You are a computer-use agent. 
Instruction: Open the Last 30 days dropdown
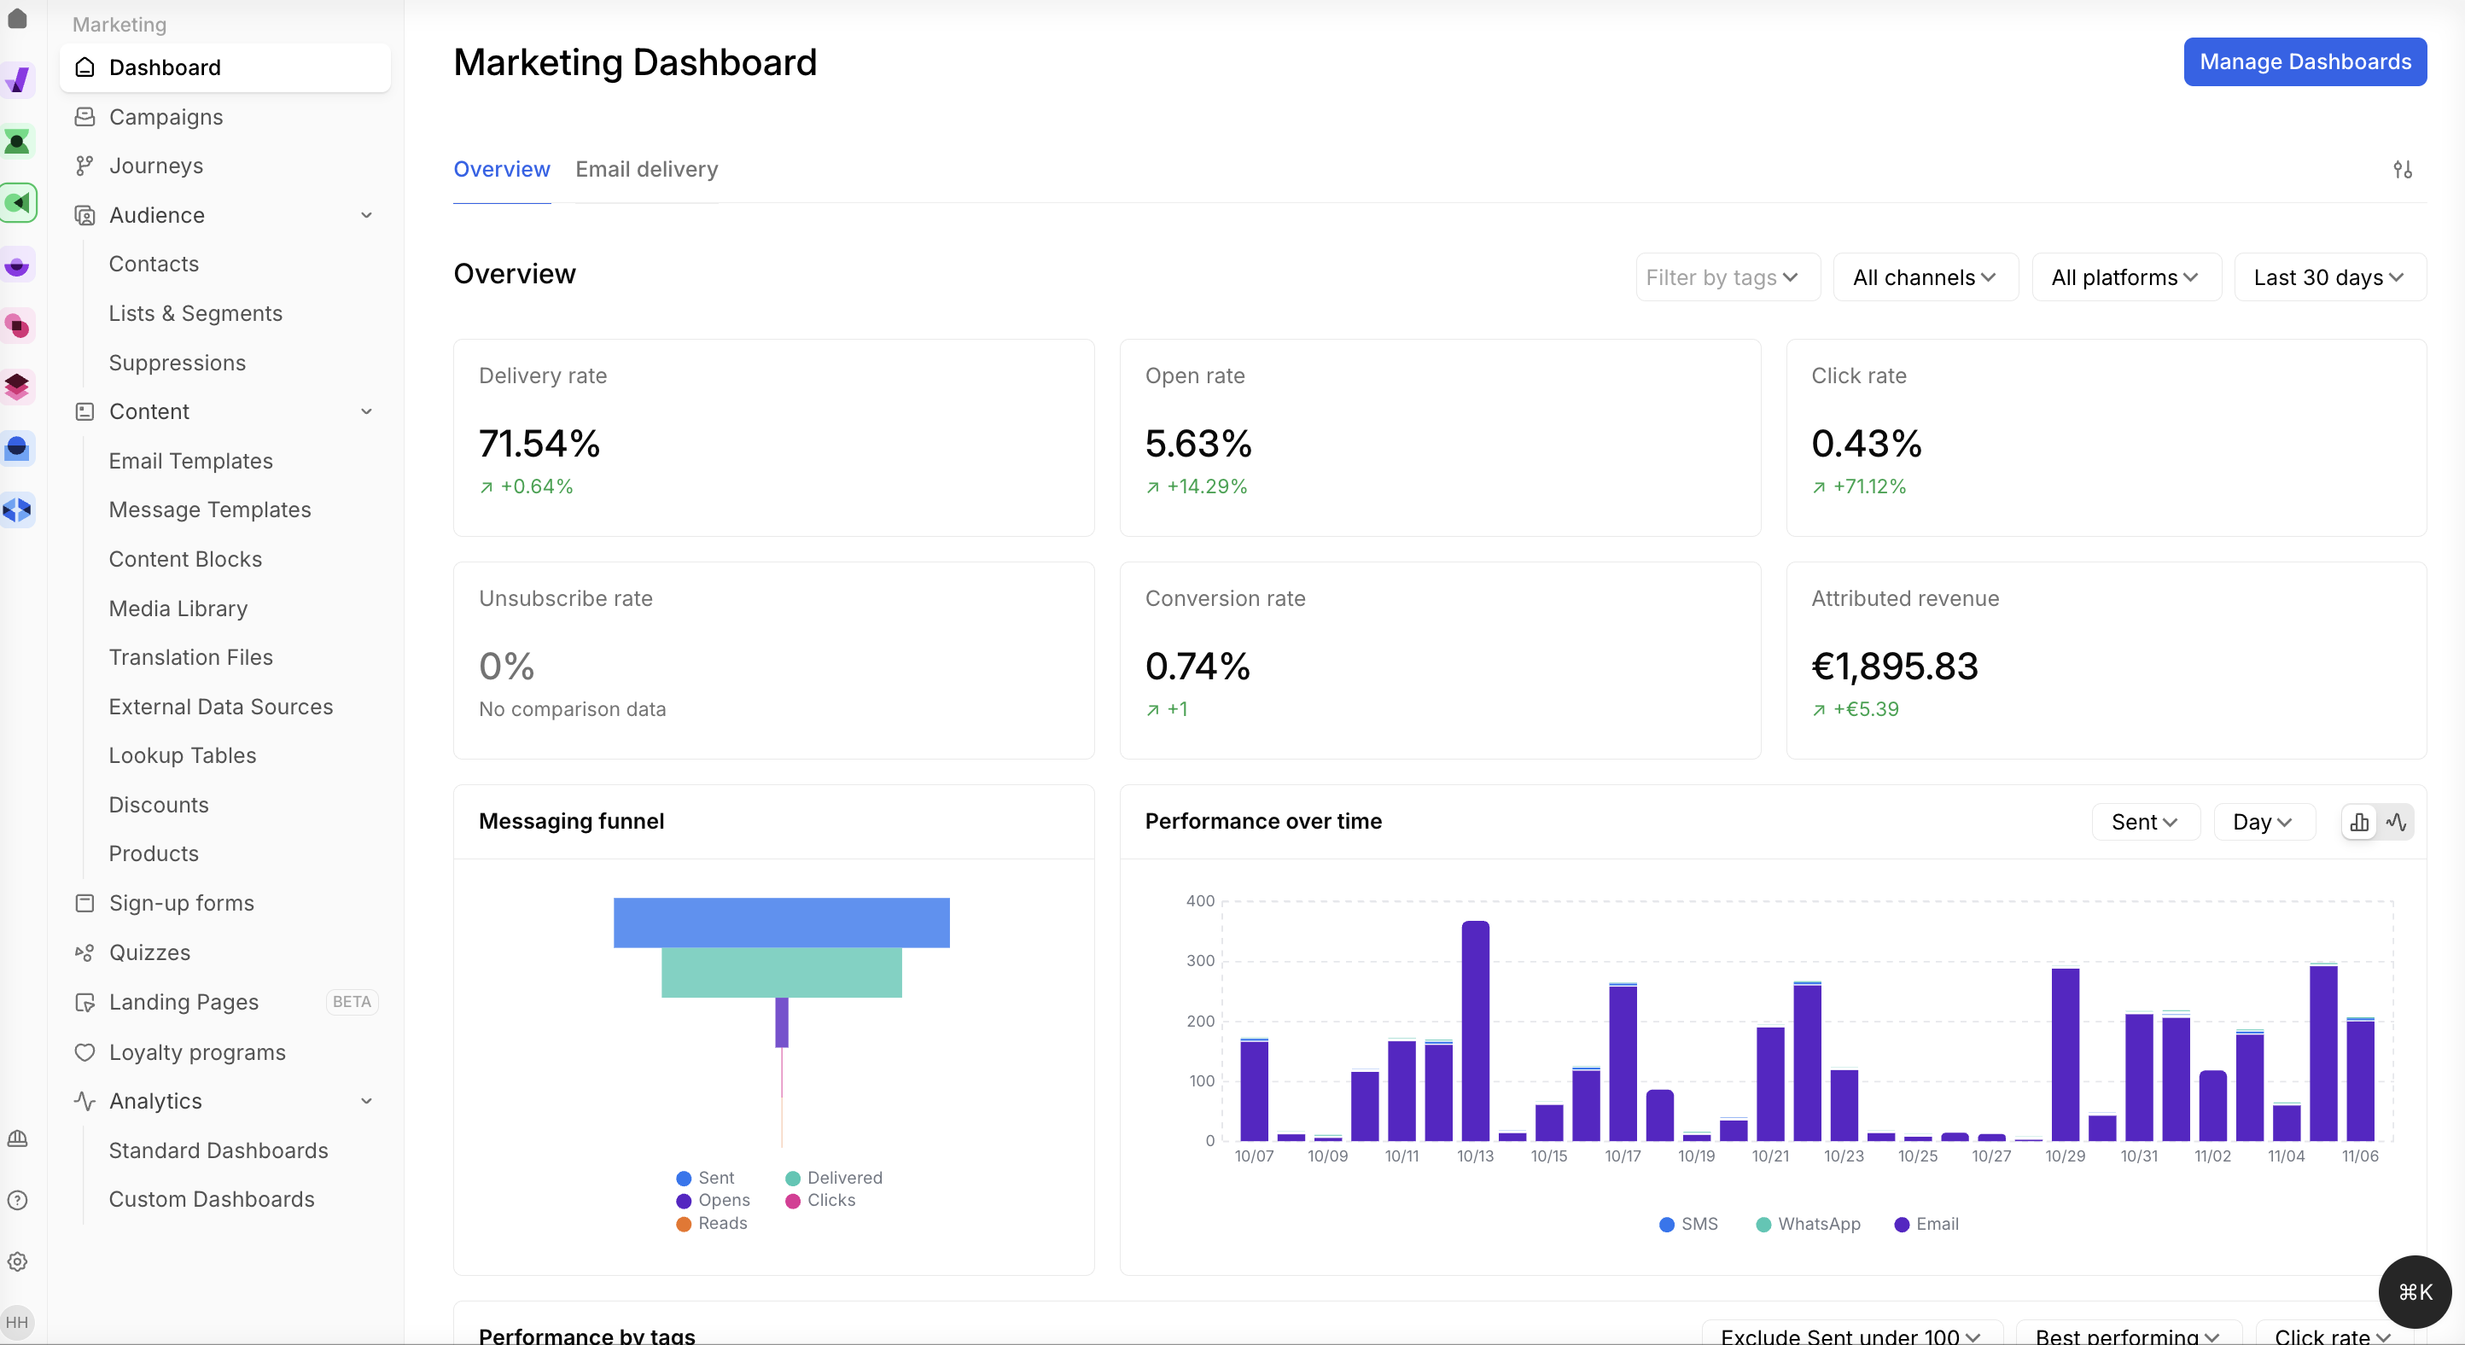coord(2329,277)
